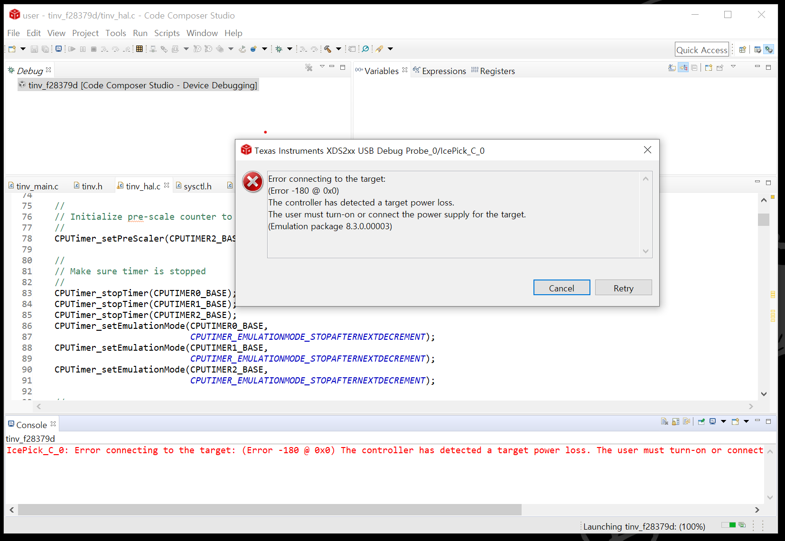This screenshot has height=541, width=785.
Task: Switch to CCS Debug perspective icon
Action: 769,49
